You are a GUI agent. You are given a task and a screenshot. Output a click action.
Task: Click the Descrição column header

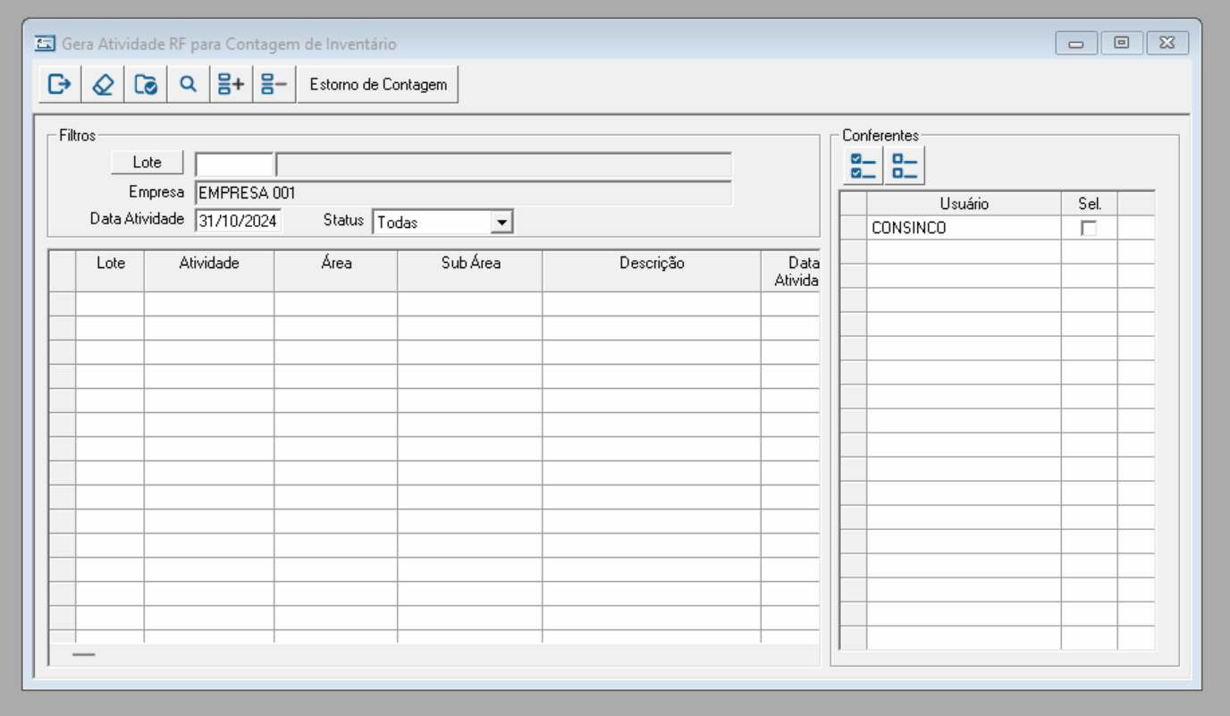tap(652, 271)
